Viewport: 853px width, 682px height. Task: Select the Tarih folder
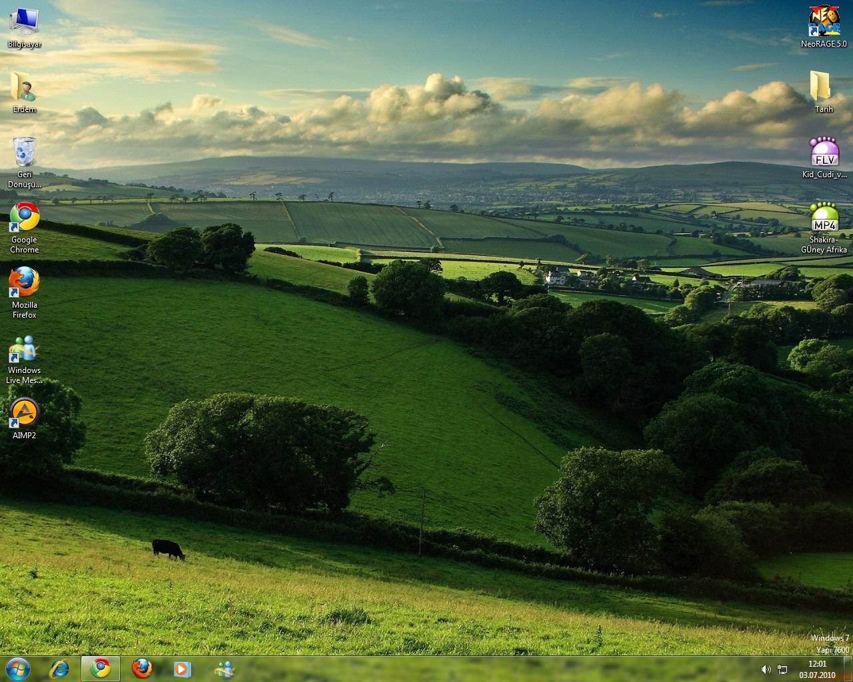[824, 87]
